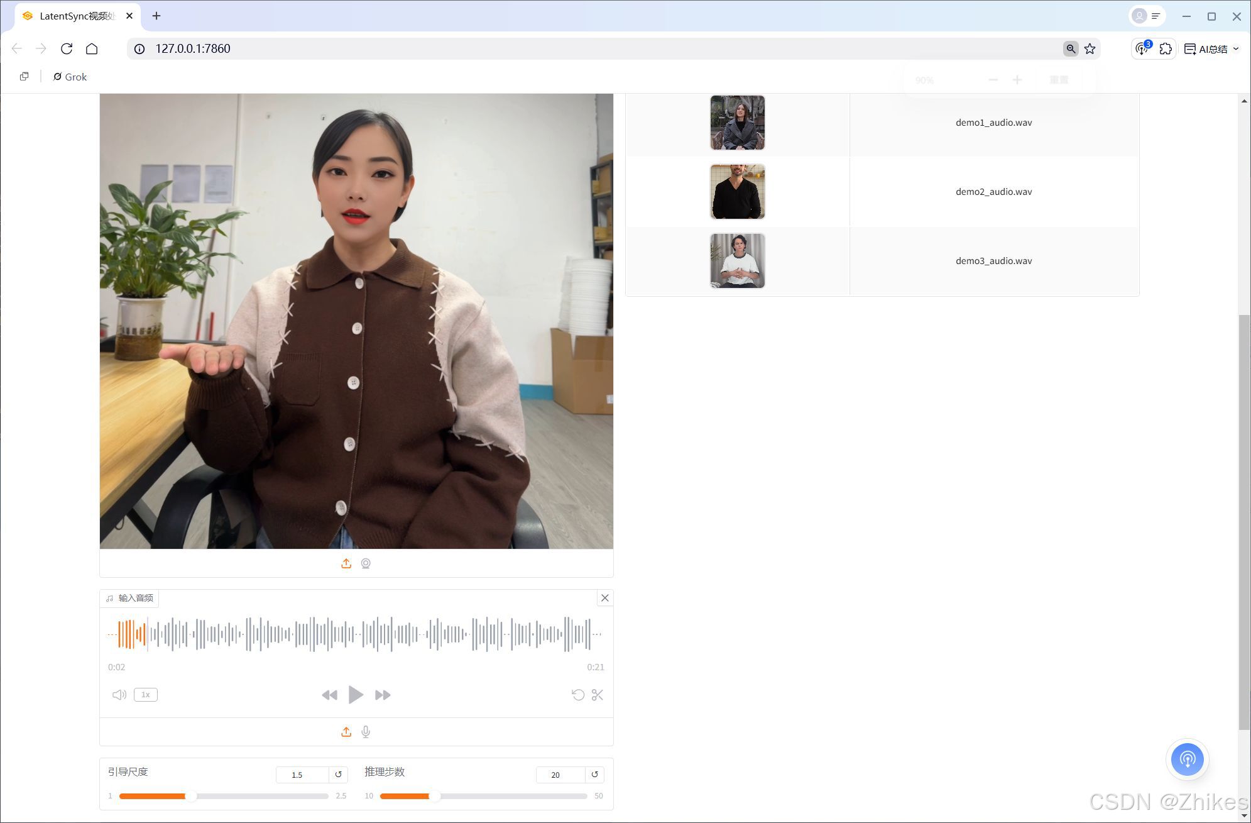Open the Grok bookmark
The width and height of the screenshot is (1251, 823).
pyautogui.click(x=70, y=77)
